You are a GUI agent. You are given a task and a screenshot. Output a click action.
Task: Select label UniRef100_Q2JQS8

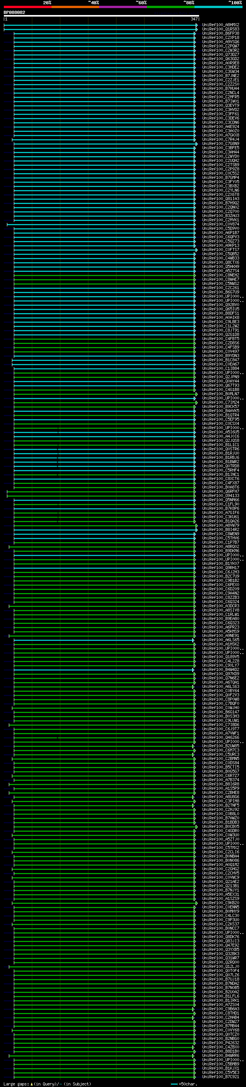click(220, 440)
